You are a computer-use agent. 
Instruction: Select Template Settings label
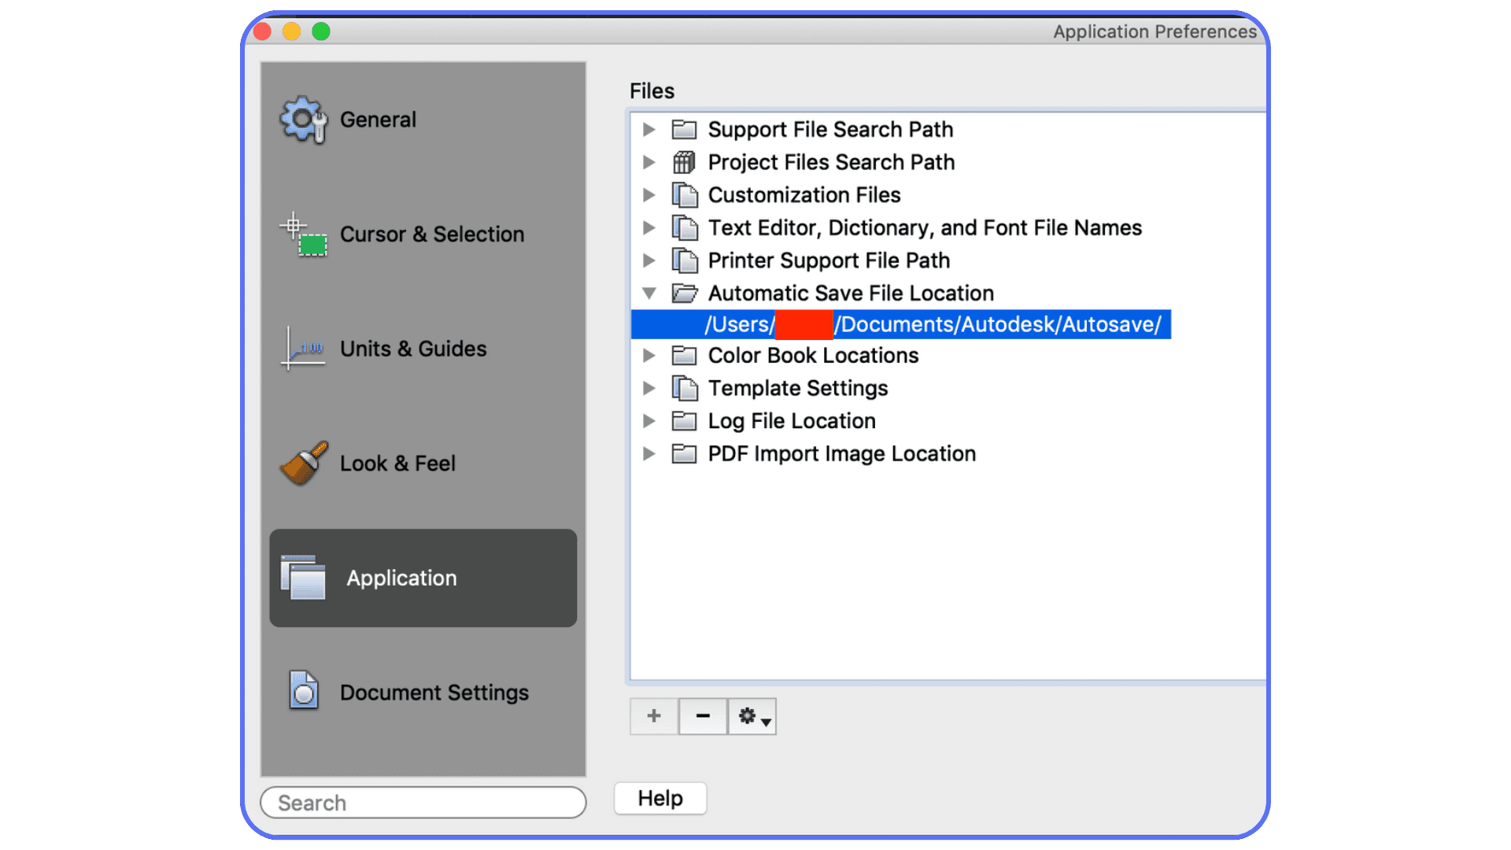(x=798, y=388)
